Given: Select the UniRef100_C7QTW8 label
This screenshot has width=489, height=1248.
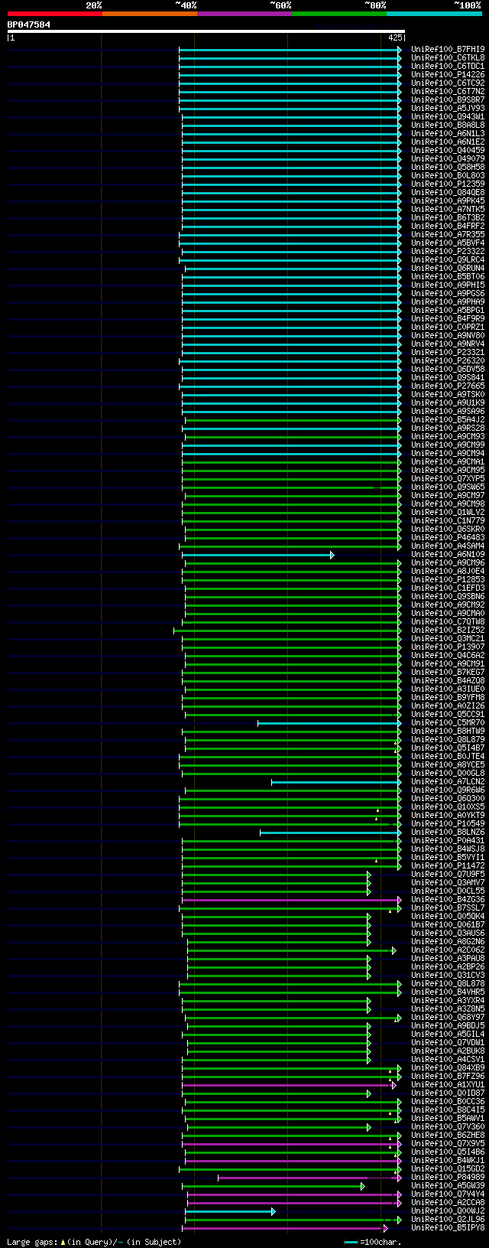Looking at the screenshot, I should tap(448, 621).
